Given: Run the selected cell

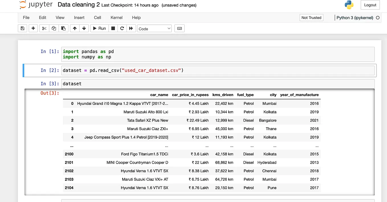Looking at the screenshot, I should (99, 28).
